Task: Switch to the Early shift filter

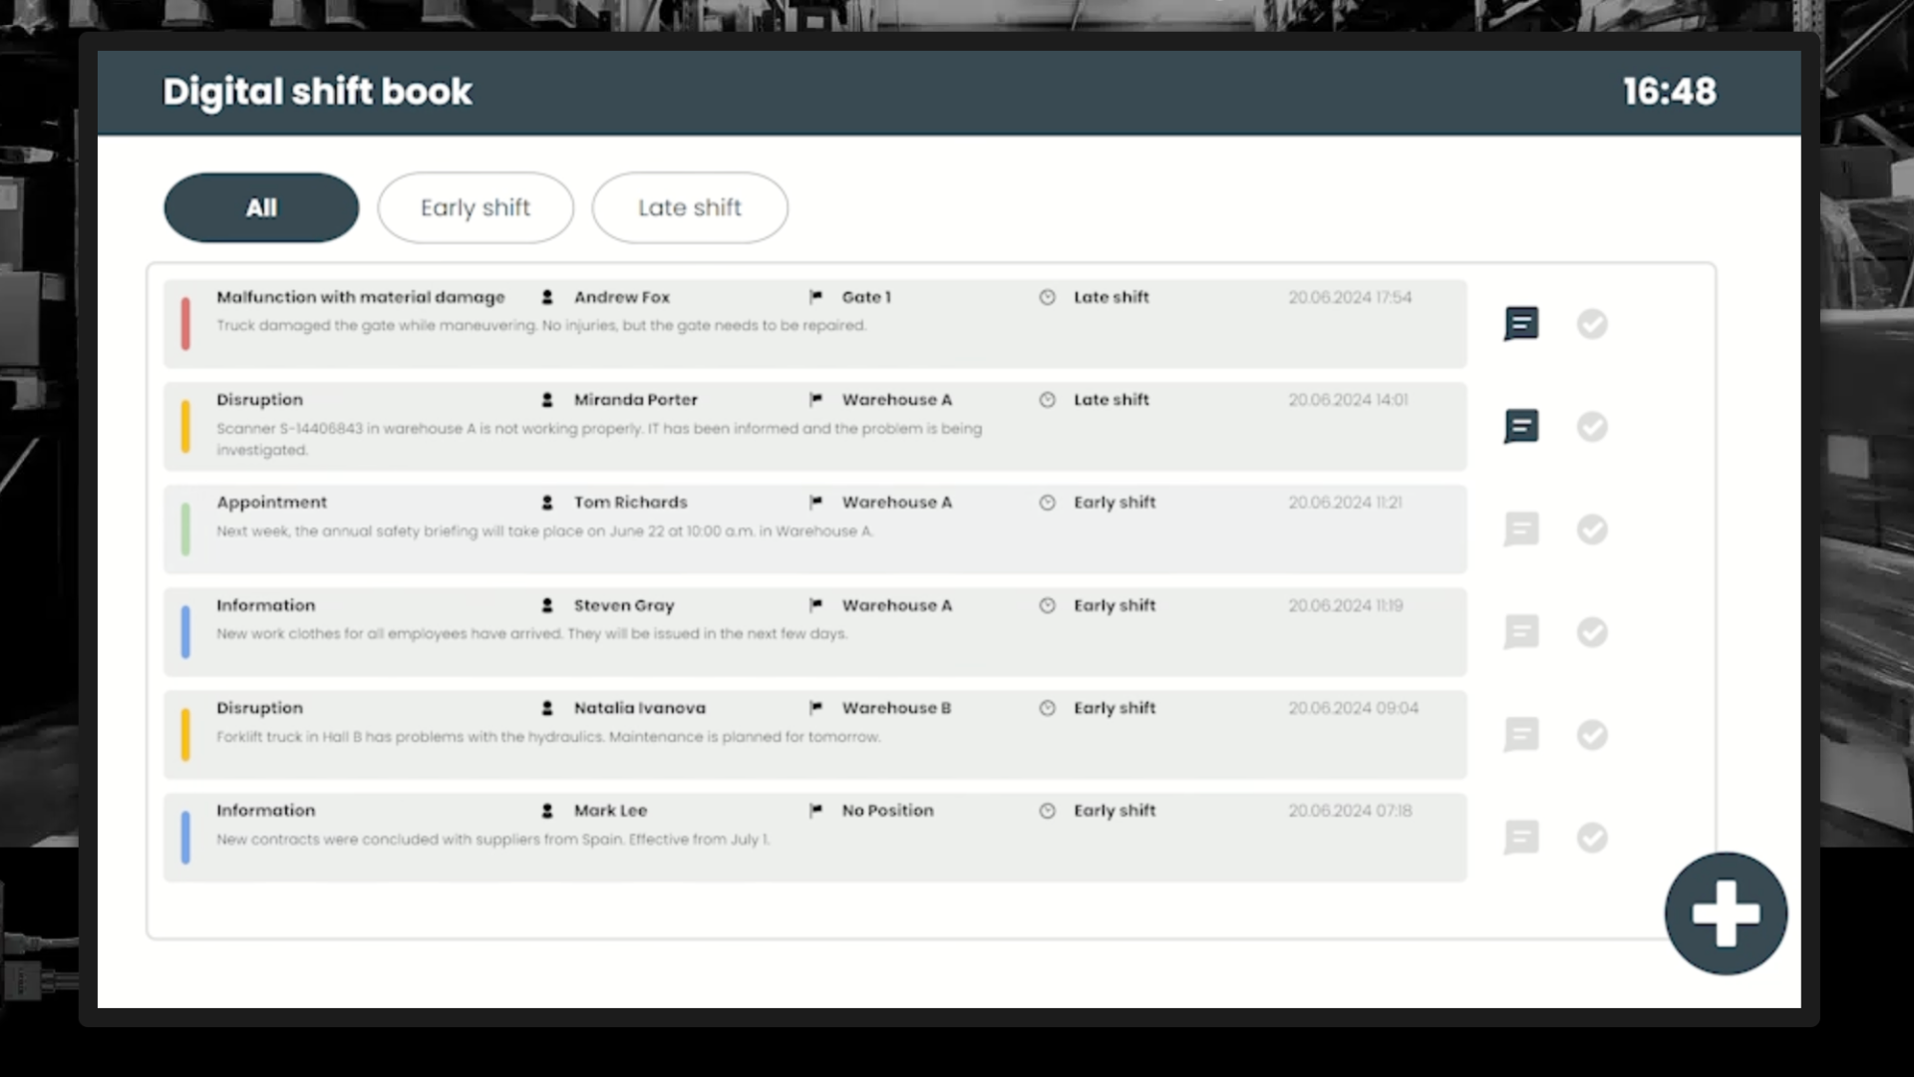Action: tap(476, 207)
